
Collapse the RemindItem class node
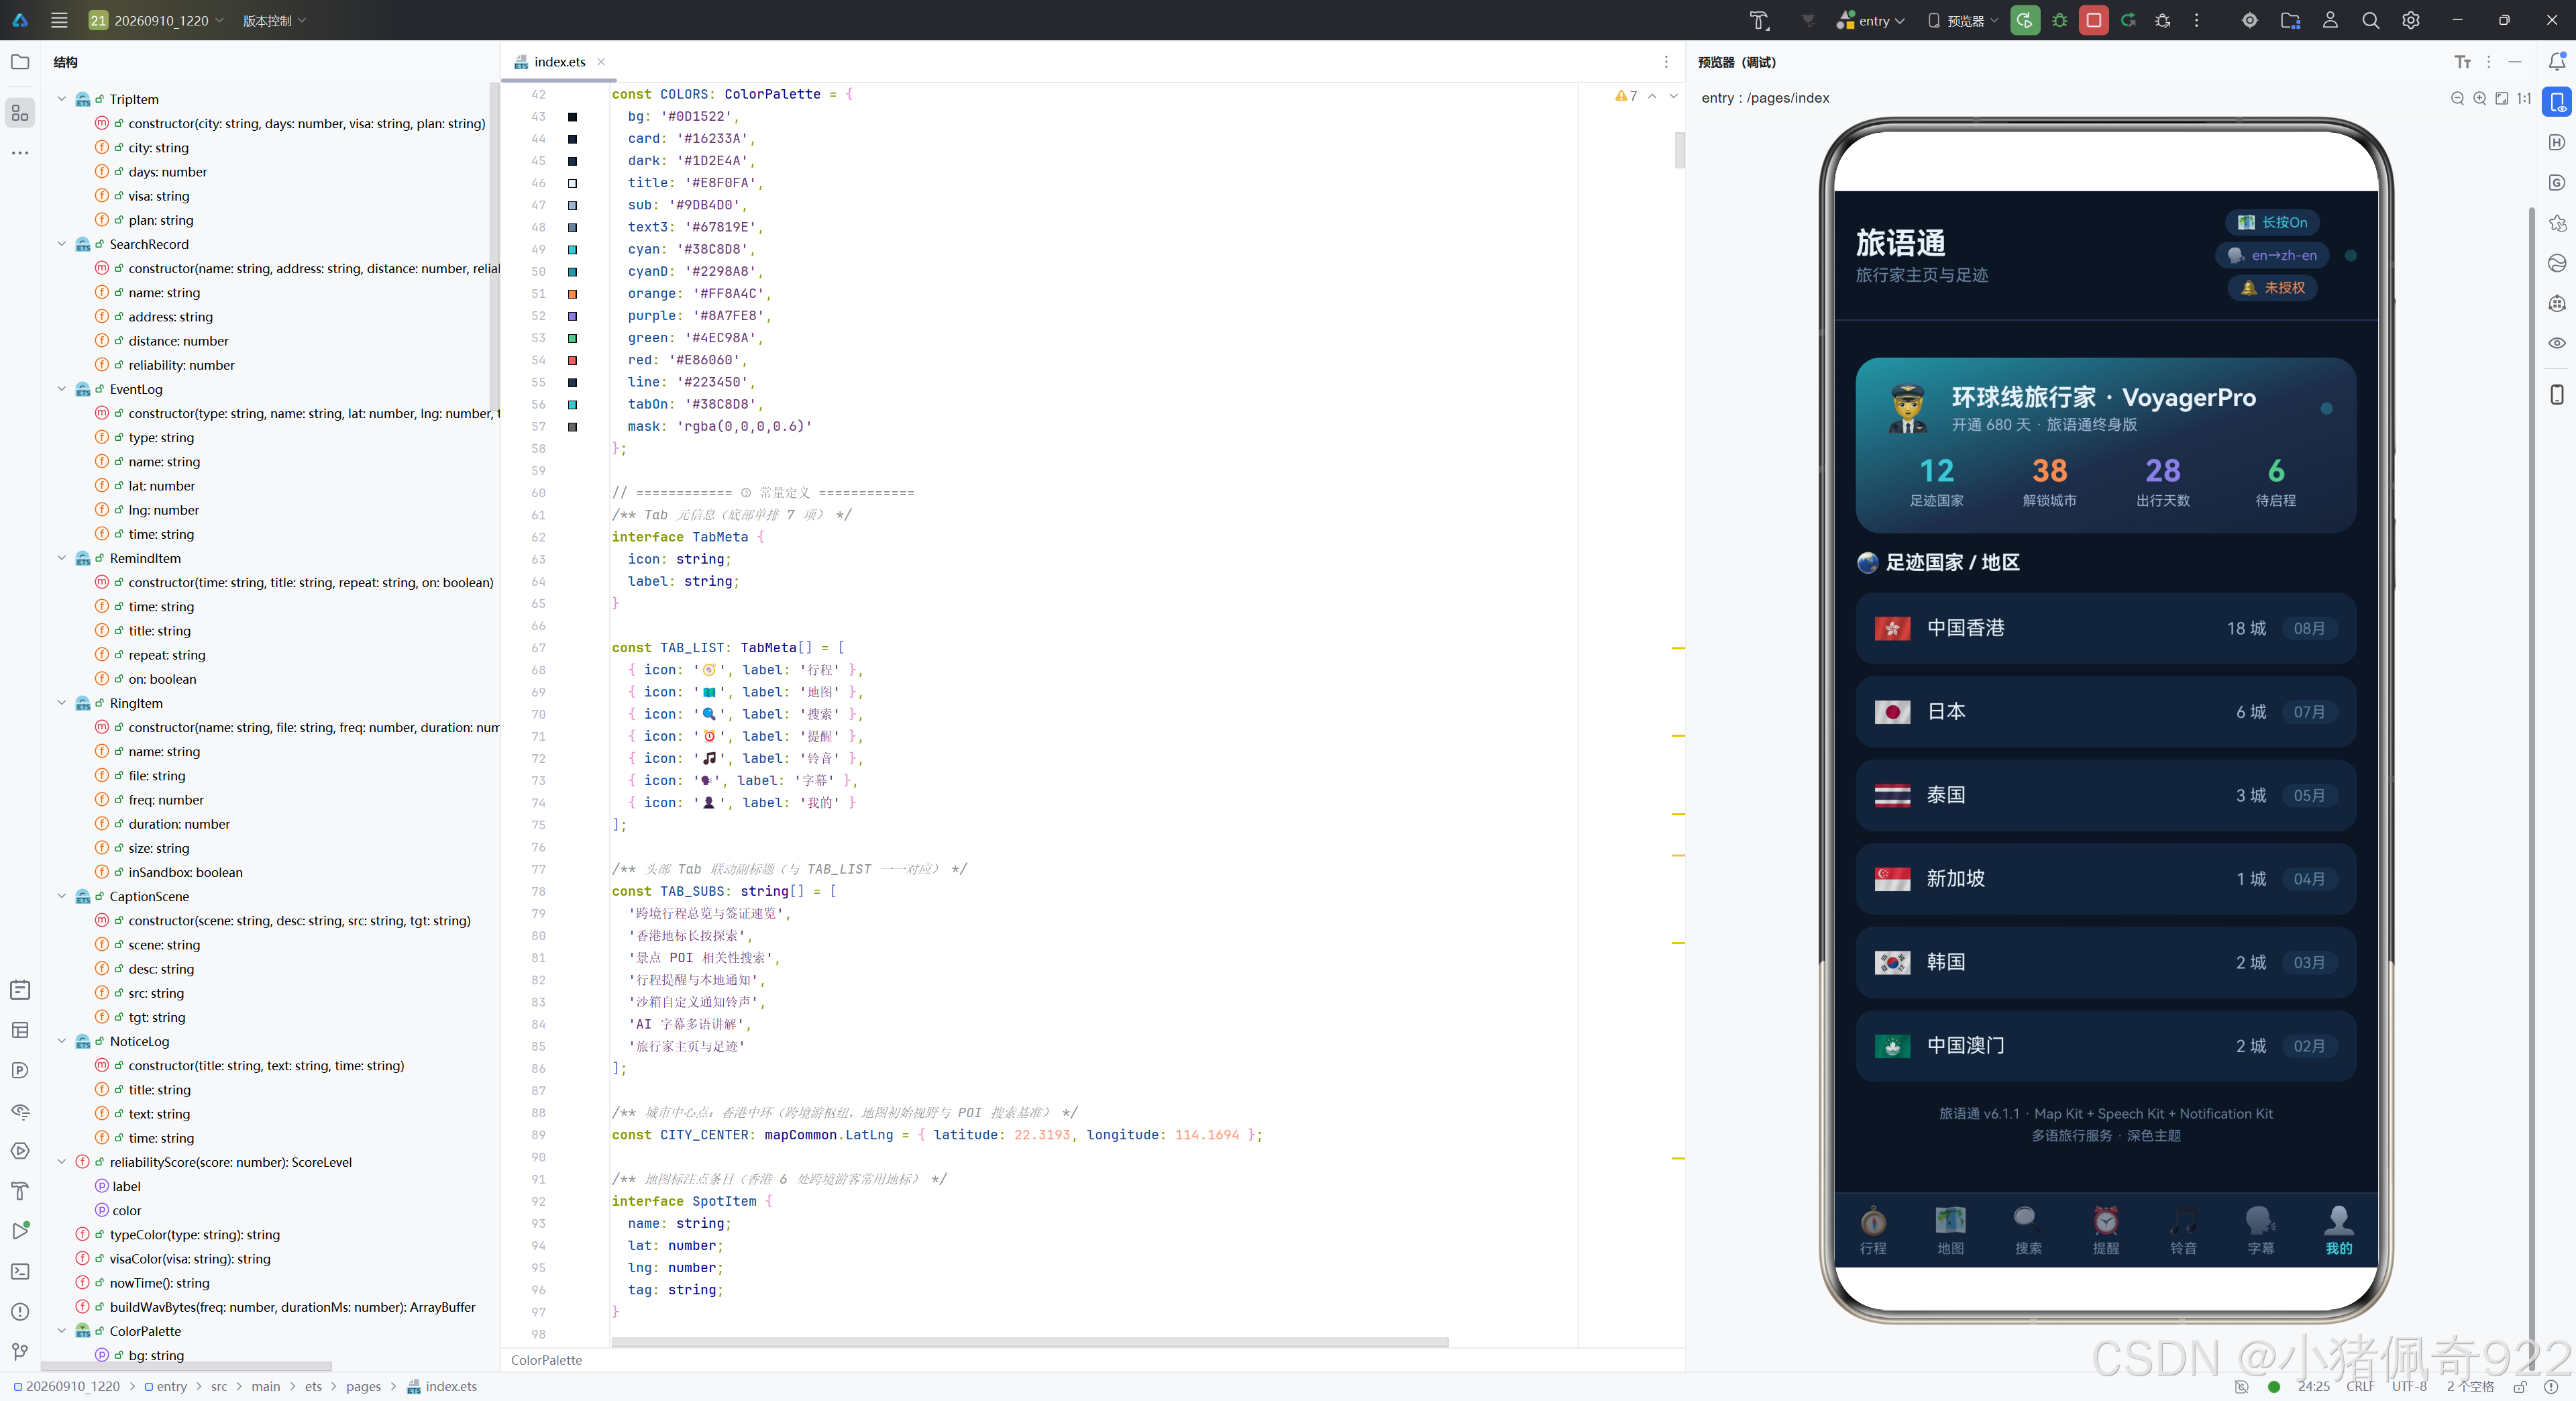pos(61,558)
